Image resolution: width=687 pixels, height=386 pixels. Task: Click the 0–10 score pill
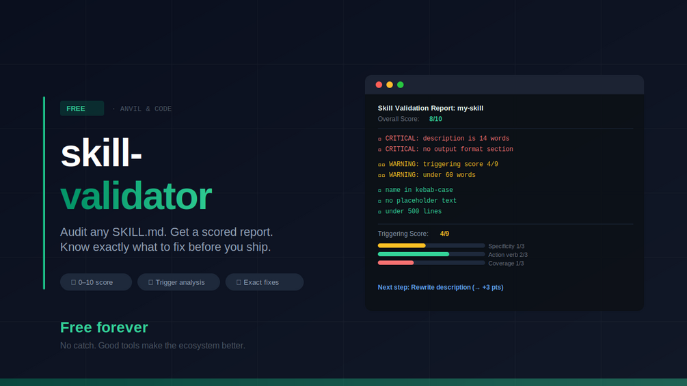coord(96,282)
